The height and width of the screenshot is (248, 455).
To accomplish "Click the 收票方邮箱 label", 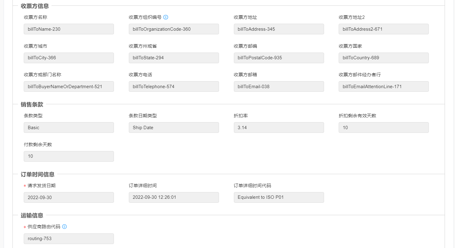I will pos(245,75).
